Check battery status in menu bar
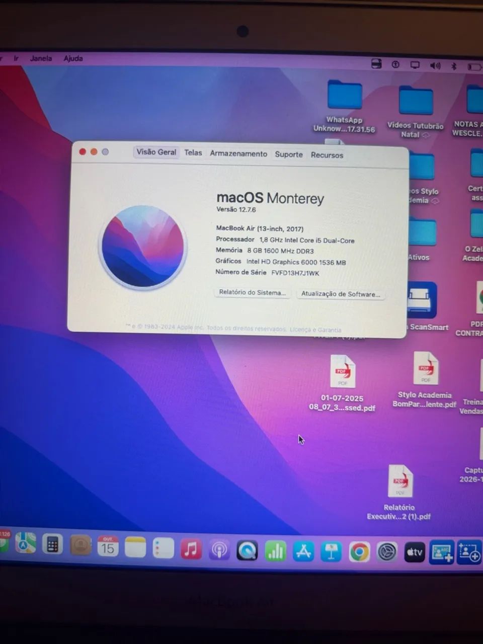483x644 pixels. point(474,66)
